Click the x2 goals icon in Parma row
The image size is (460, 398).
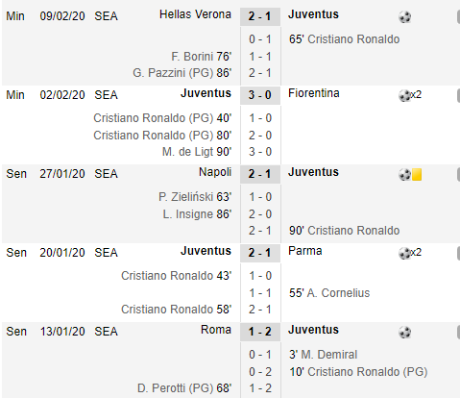pyautogui.click(x=410, y=253)
